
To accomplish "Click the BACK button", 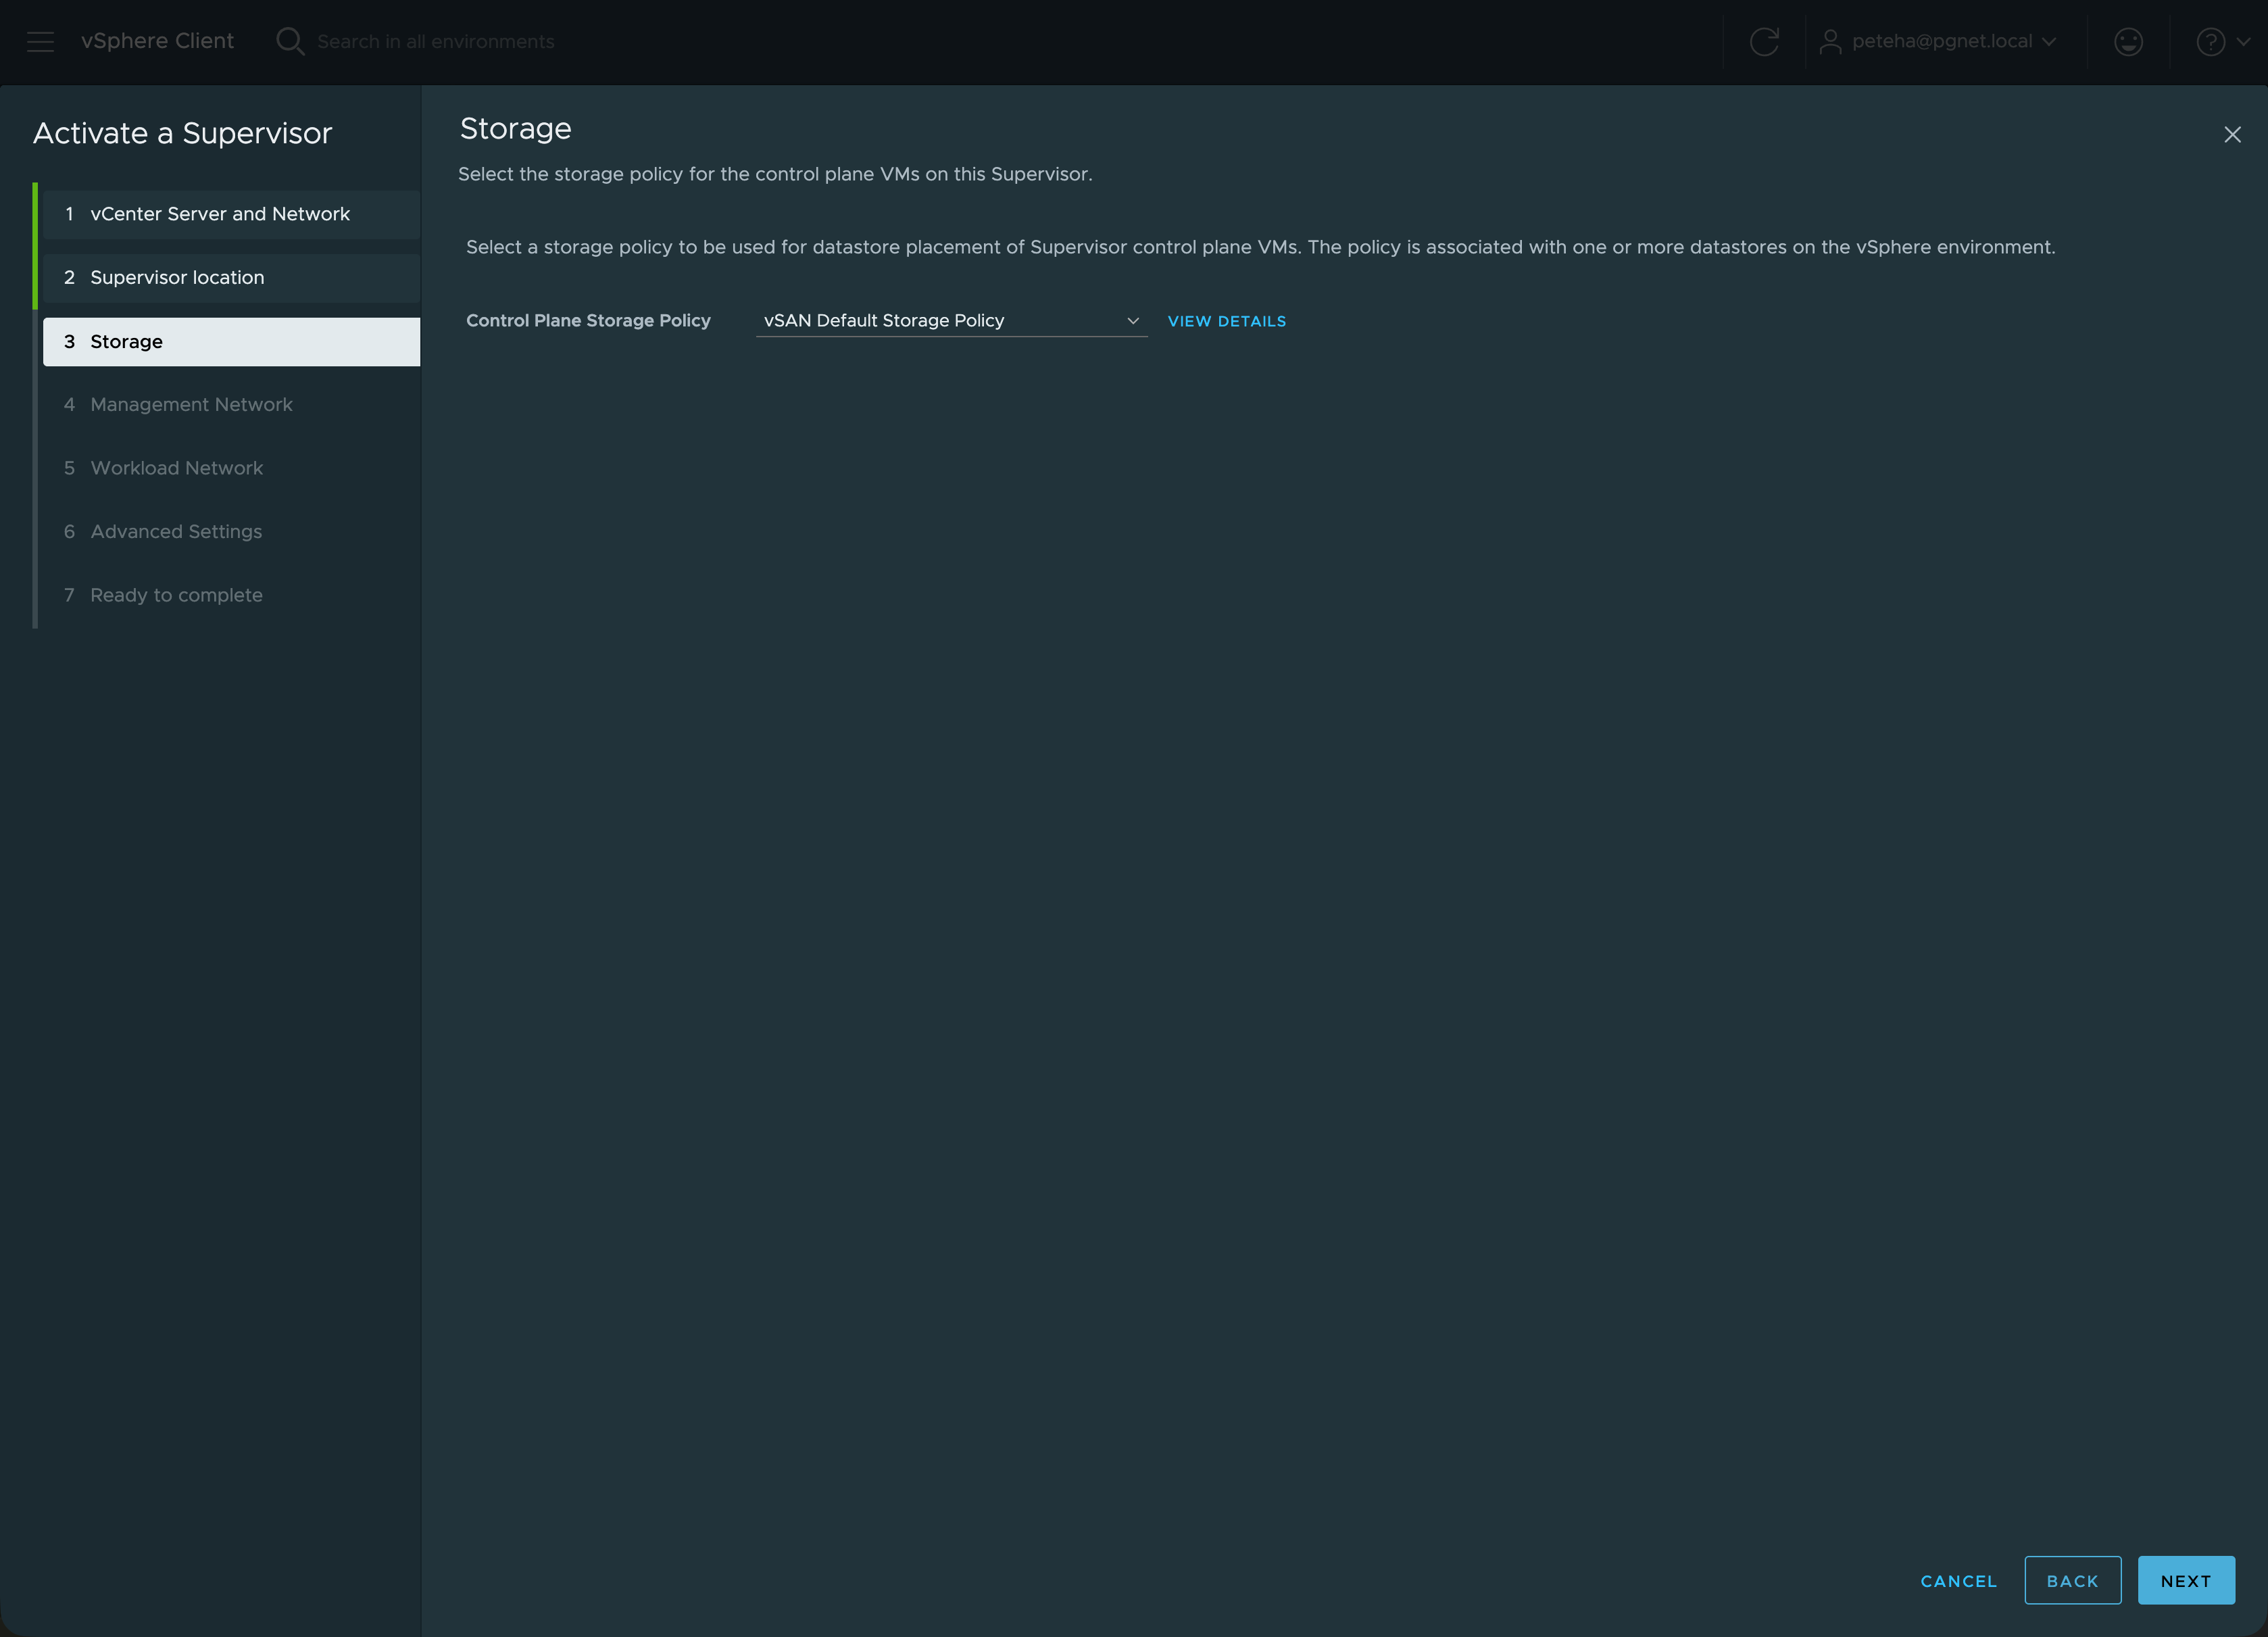I will 2072,1581.
